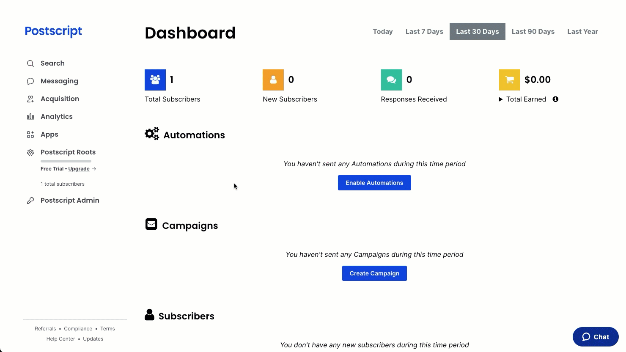Click the Postscript Admin key icon
Screen dimensions: 626x352
[30, 201]
